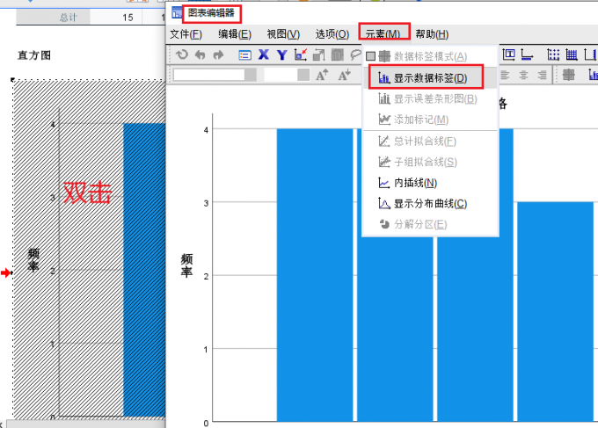Screen dimensions: 598x428
Task: Select the hatched histogram in output viewer
Action: (x=89, y=250)
